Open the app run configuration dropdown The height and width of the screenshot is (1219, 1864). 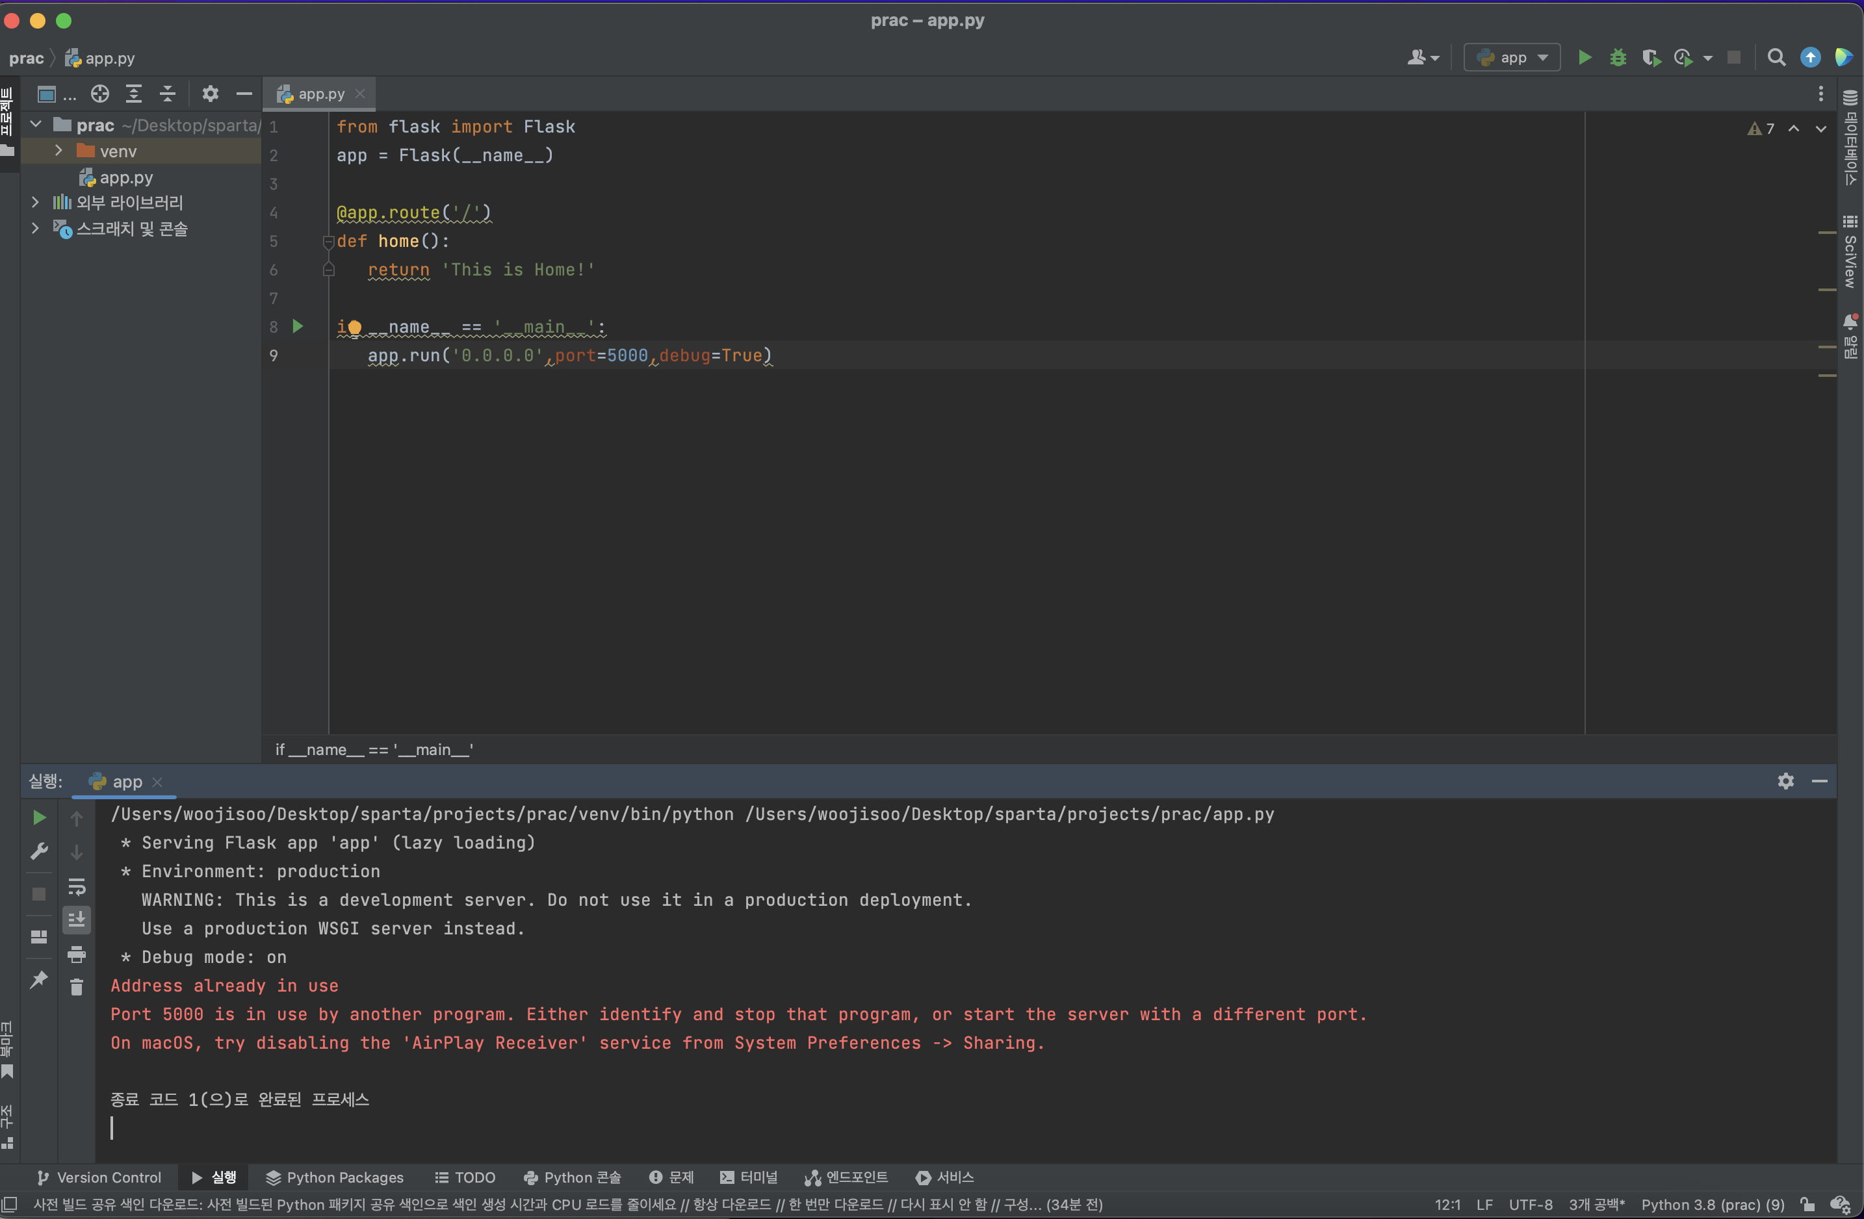[x=1512, y=57]
